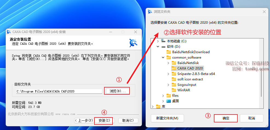Close the Browse Folder (浏览文件夹) dialog
This screenshot has height=130, width=270.
click(x=264, y=12)
